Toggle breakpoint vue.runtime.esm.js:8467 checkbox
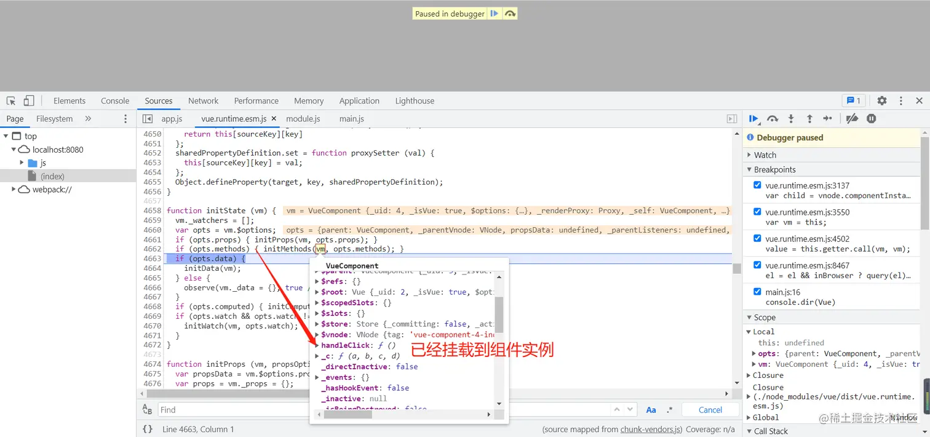Image resolution: width=930 pixels, height=437 pixels. click(x=757, y=265)
